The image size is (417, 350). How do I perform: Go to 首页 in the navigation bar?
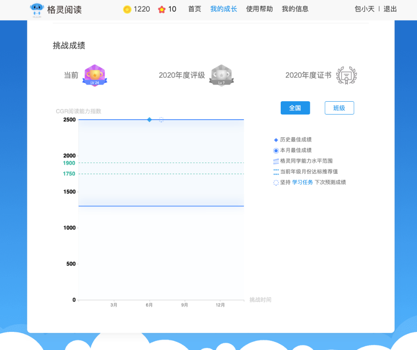(x=195, y=9)
